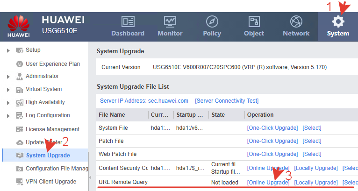Open the Object icon tab
The image size is (358, 191).
point(254,21)
